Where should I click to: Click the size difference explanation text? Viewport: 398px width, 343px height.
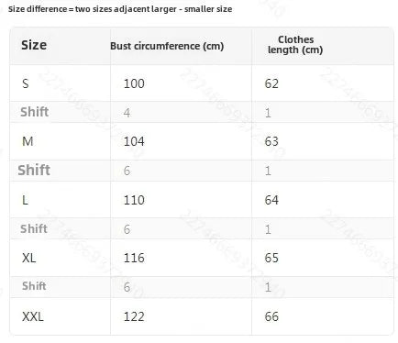tap(120, 9)
